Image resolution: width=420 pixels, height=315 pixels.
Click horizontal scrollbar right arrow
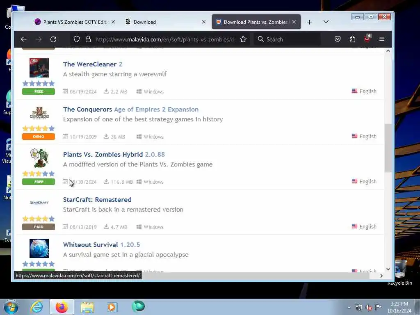pos(381,276)
